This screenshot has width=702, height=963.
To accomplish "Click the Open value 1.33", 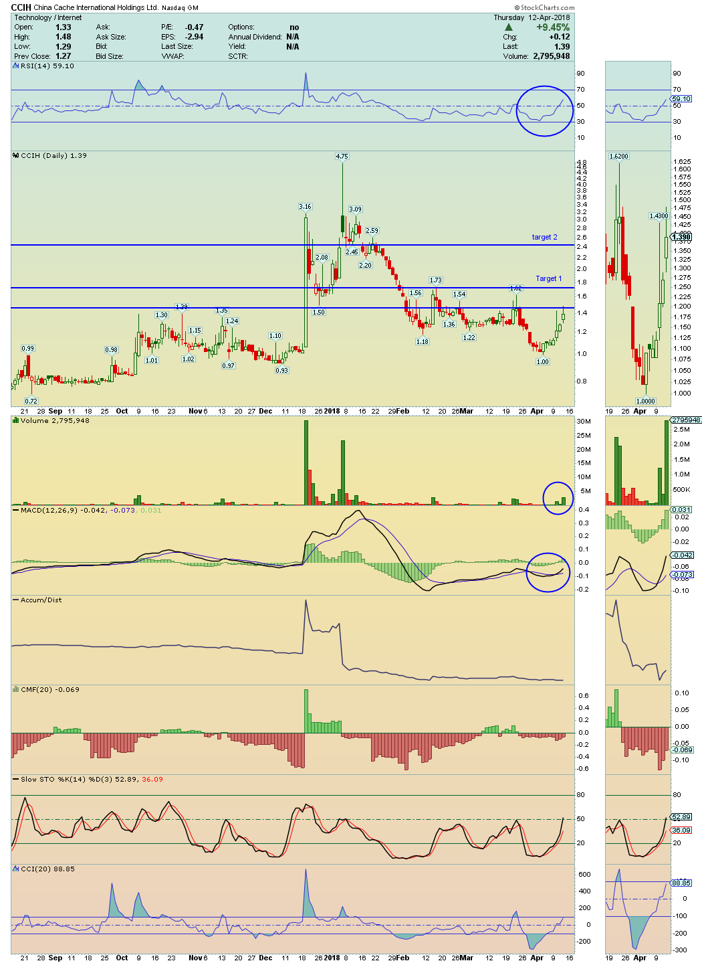I will click(x=64, y=27).
